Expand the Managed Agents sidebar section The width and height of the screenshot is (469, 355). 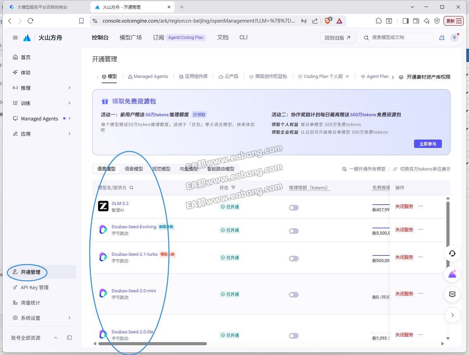point(42,118)
